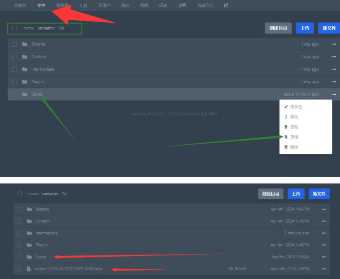Open the archive-2024-04-13T220629-0700.tar.gz file name
340x279 pixels.
[69, 268]
